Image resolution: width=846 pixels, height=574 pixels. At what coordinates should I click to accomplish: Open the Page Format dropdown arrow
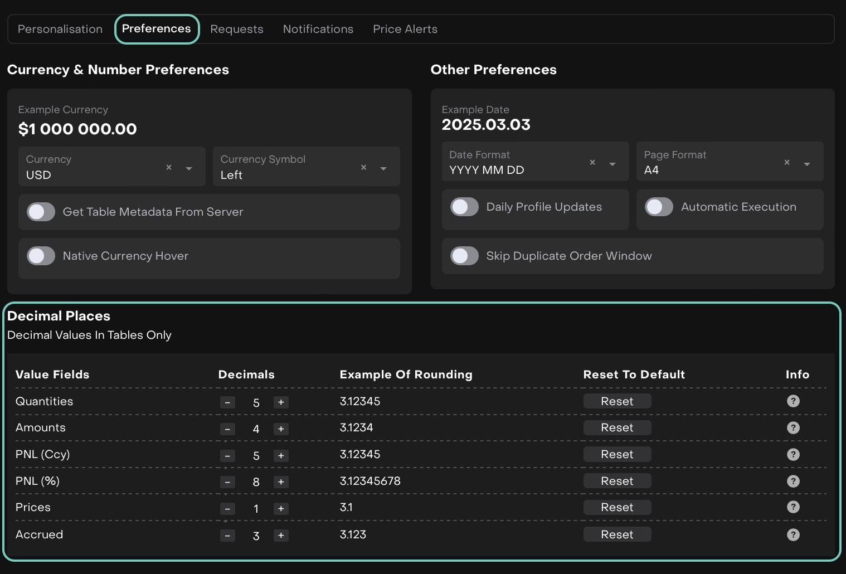[807, 164]
